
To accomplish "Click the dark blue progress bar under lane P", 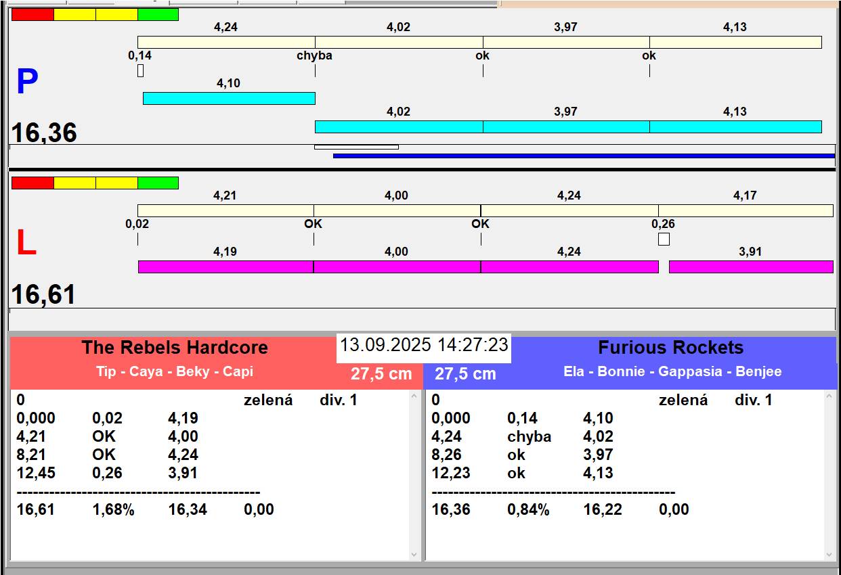I will 582,156.
